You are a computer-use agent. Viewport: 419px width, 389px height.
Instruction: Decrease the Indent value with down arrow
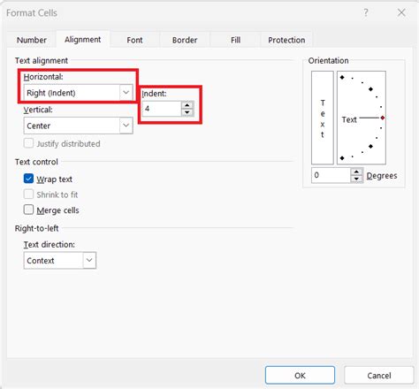[187, 112]
